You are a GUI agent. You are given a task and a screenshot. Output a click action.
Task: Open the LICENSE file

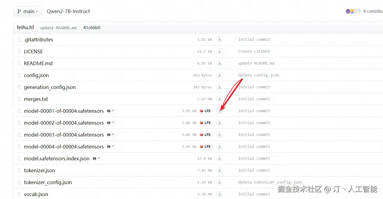click(33, 51)
